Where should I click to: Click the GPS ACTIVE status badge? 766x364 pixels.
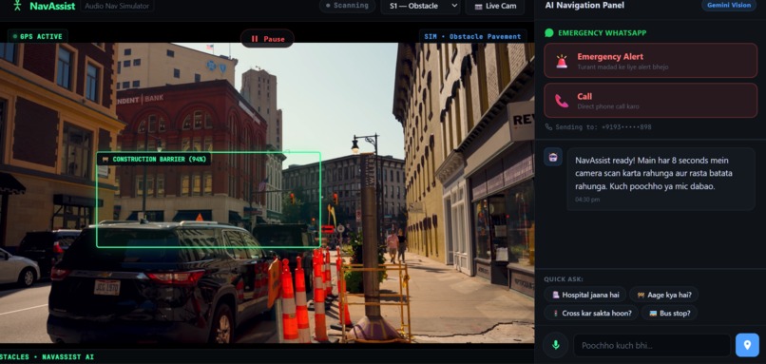[x=38, y=36]
